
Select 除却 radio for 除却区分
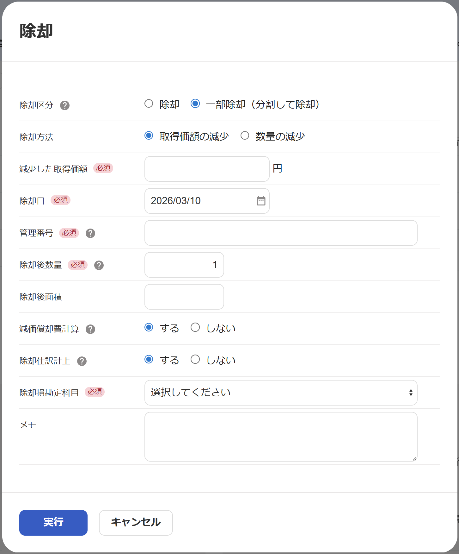point(149,104)
